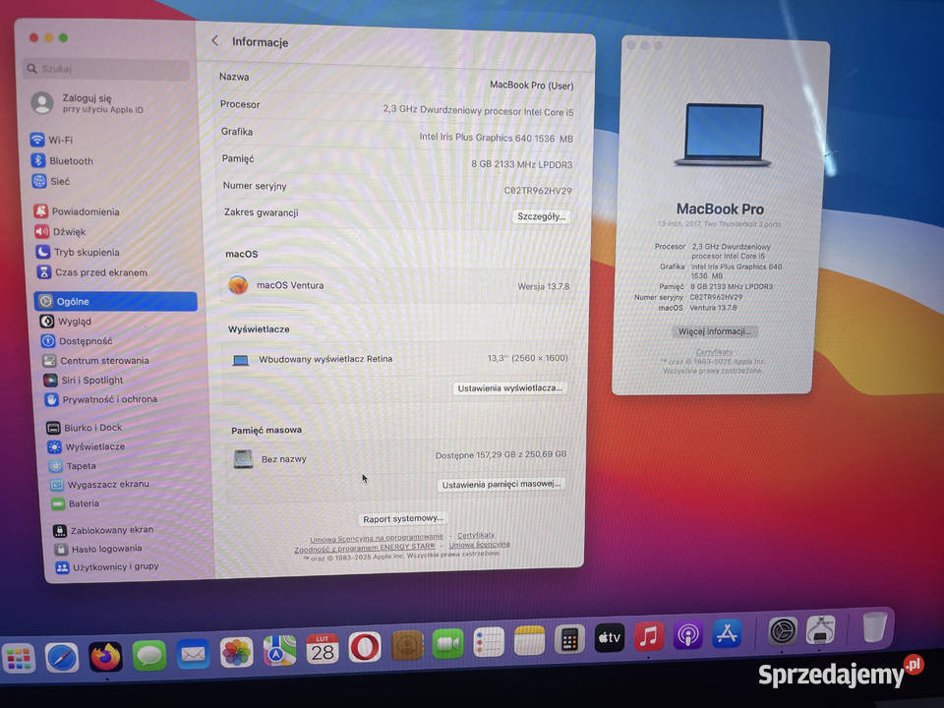Open the Calendar app showing Lut 28
944x708 pixels.
pyautogui.click(x=322, y=650)
